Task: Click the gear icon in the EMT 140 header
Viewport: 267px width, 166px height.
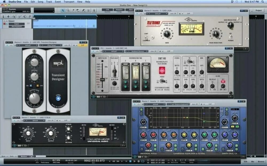Action: click(160, 51)
